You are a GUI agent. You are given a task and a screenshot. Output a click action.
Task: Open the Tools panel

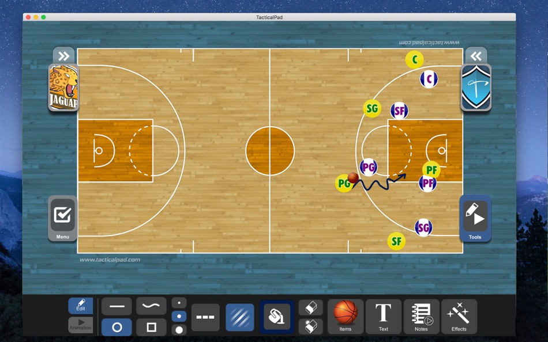coord(475,218)
